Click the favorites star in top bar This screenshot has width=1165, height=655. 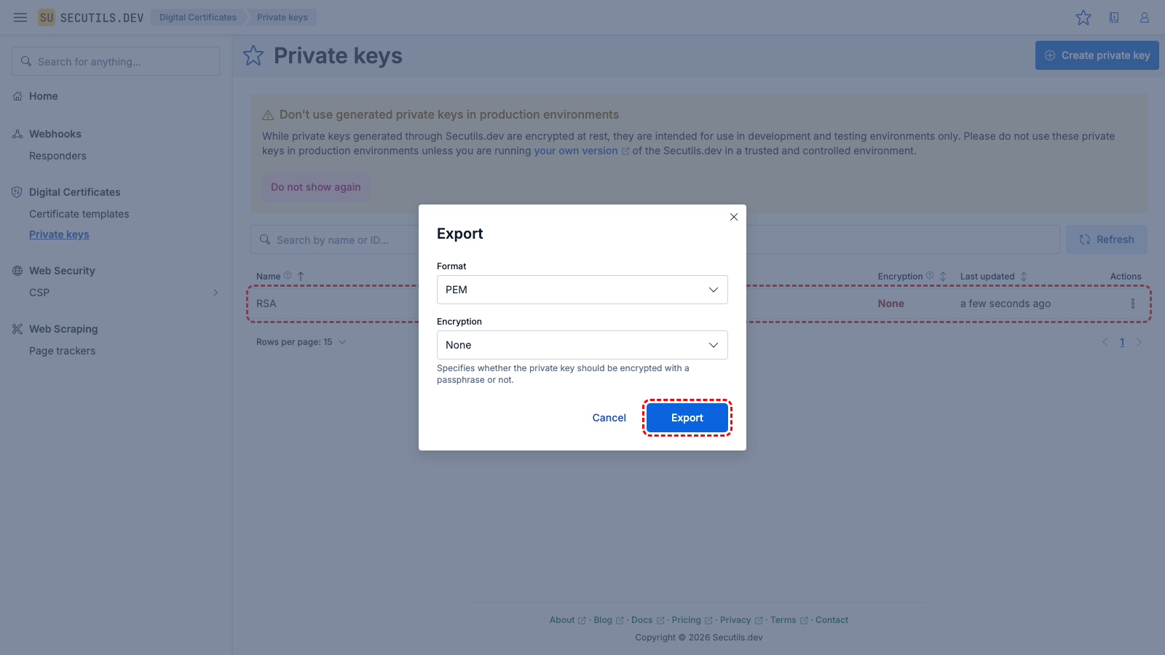tap(1083, 17)
